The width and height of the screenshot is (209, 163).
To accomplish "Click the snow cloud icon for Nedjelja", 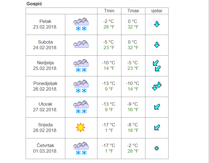I will (81, 66).
